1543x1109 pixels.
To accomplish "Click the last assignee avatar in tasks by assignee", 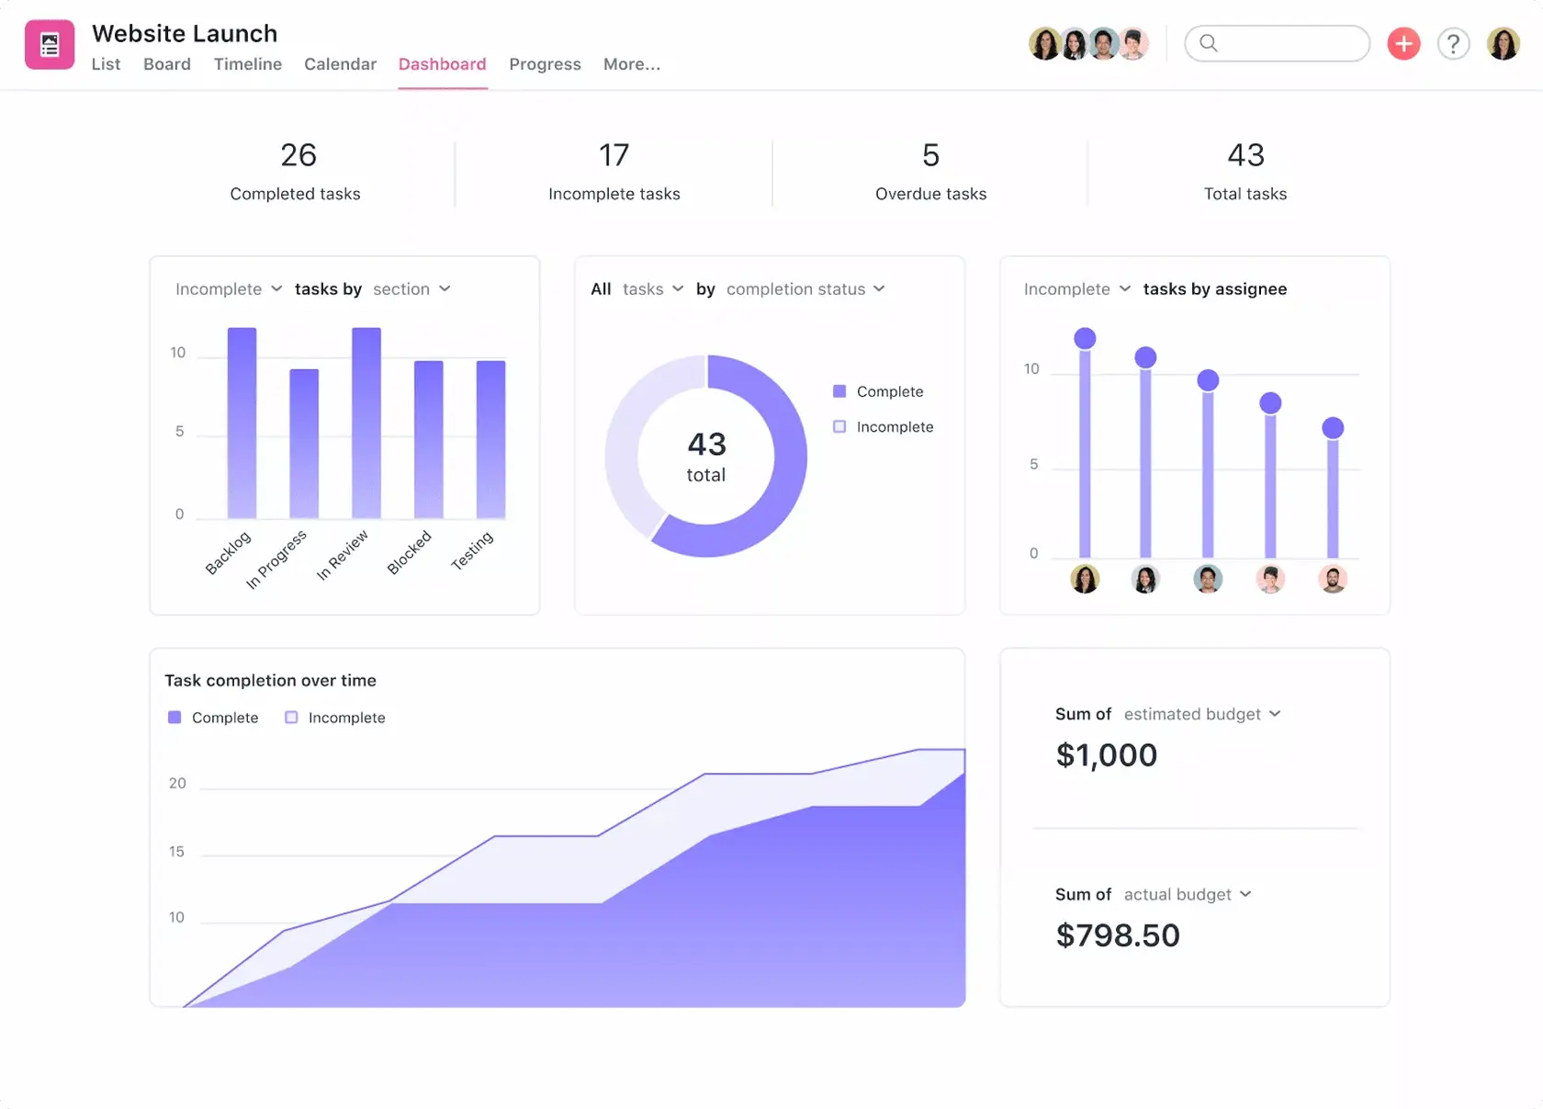I will (x=1334, y=579).
